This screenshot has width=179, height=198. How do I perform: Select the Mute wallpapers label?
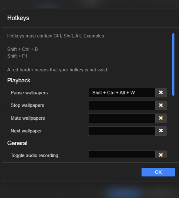pyautogui.click(x=28, y=118)
